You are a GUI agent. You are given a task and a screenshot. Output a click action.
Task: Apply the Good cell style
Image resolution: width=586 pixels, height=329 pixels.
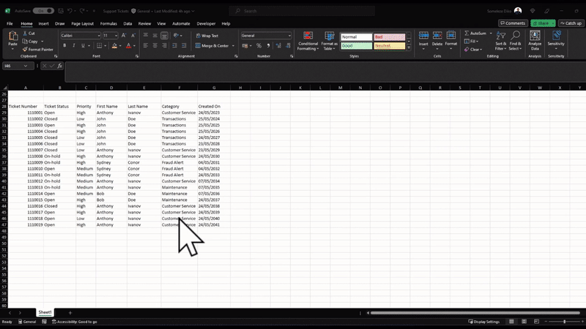356,45
